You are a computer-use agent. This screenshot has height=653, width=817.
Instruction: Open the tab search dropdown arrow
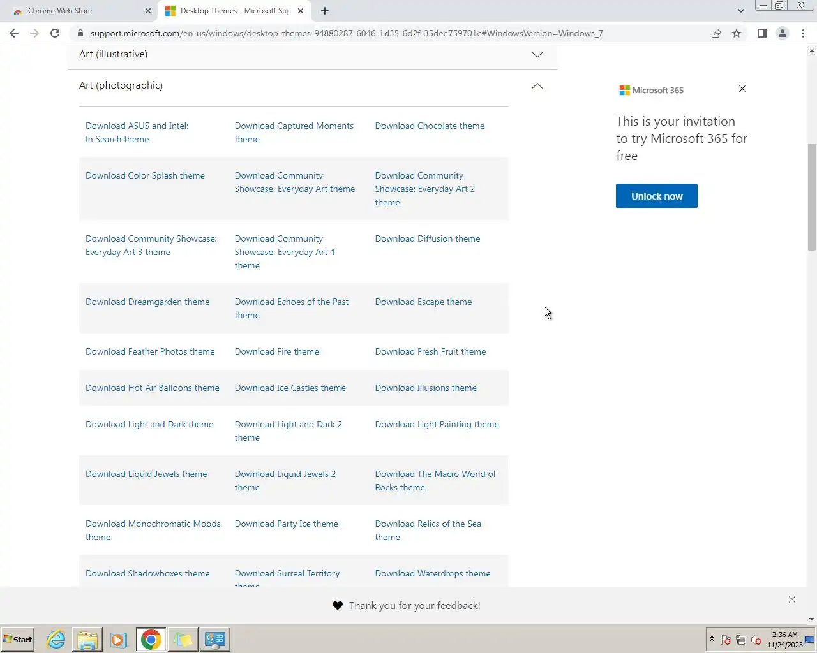click(740, 11)
